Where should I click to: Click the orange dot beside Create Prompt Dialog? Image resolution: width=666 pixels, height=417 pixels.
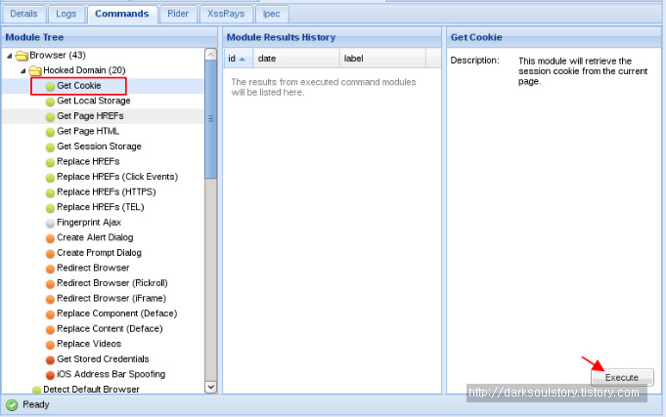50,254
